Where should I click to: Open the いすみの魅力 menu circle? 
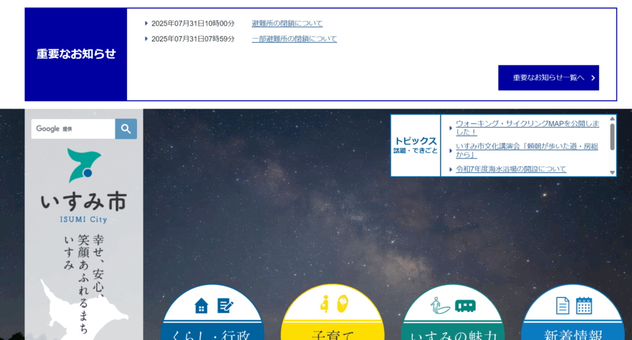452,312
